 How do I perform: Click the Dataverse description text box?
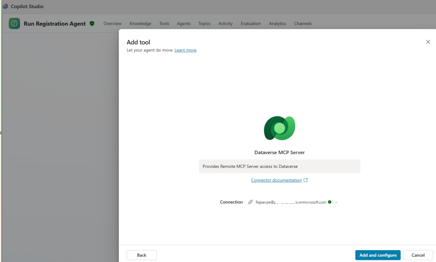[x=279, y=167]
